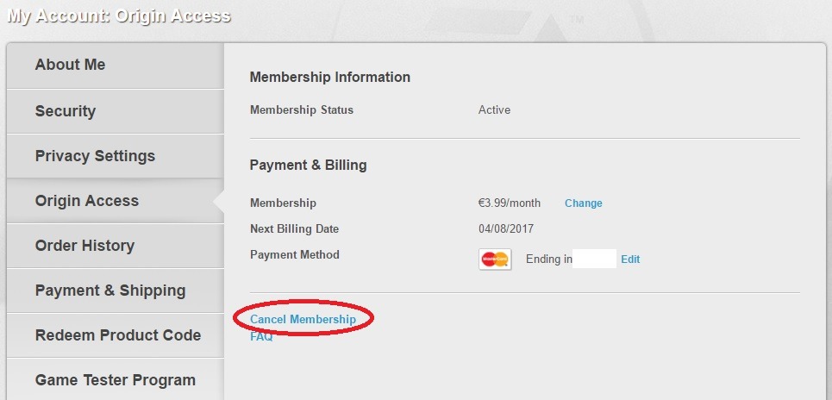Click the hidden card number field
This screenshot has height=400, width=832.
click(594, 259)
